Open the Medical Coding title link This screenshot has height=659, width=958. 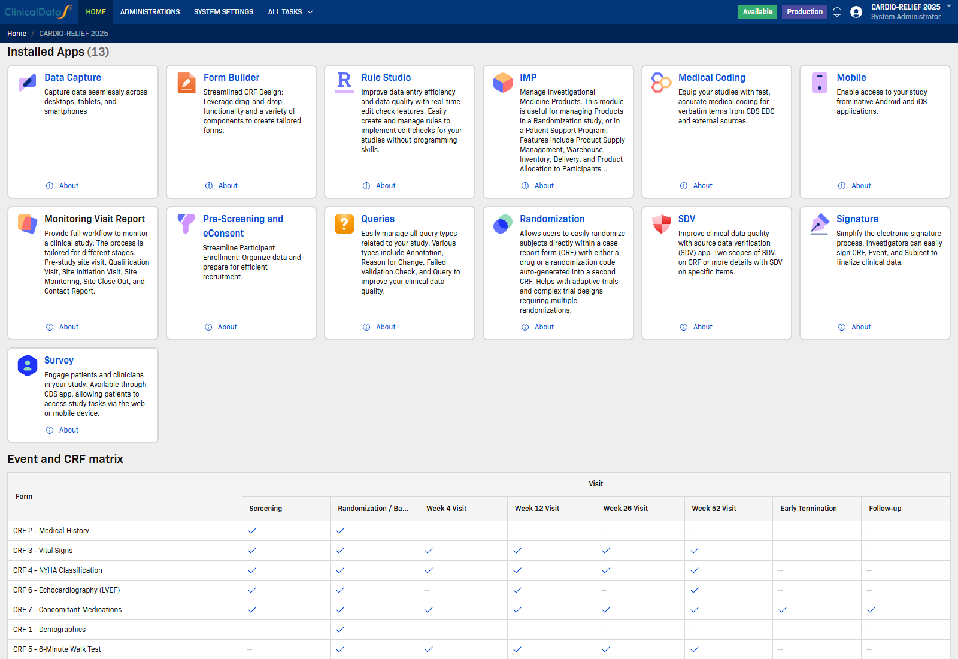(x=712, y=77)
